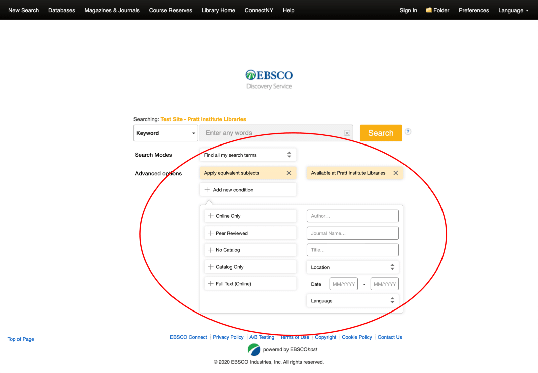Follow the Privacy Policy footer link
The height and width of the screenshot is (373, 538).
(228, 337)
